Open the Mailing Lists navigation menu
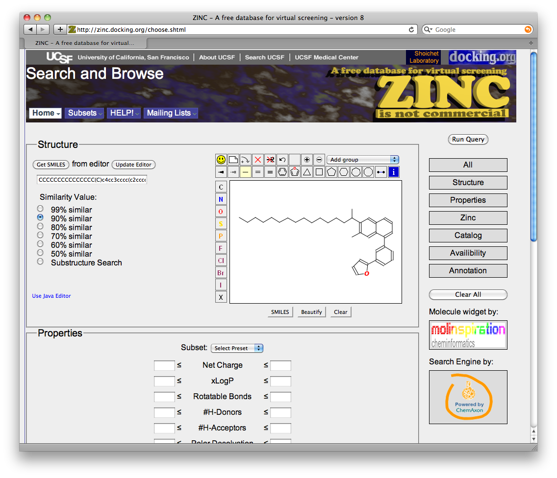This screenshot has height=478, width=557. [171, 113]
